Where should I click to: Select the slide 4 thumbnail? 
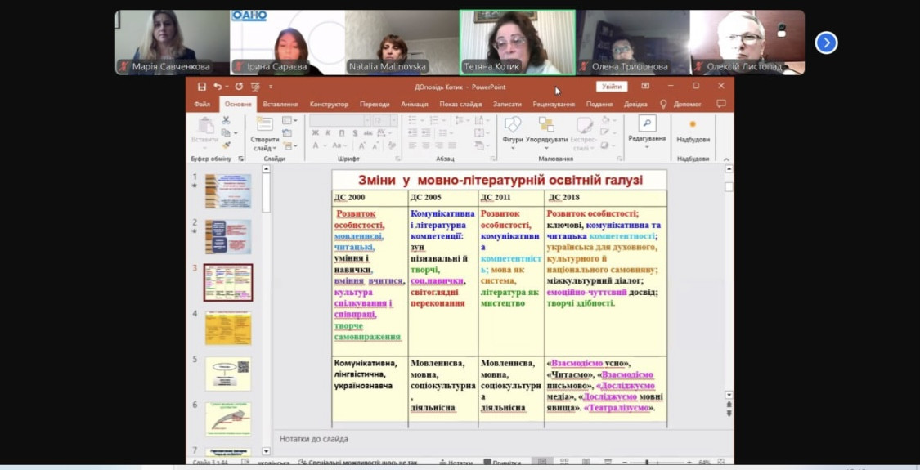pos(228,328)
